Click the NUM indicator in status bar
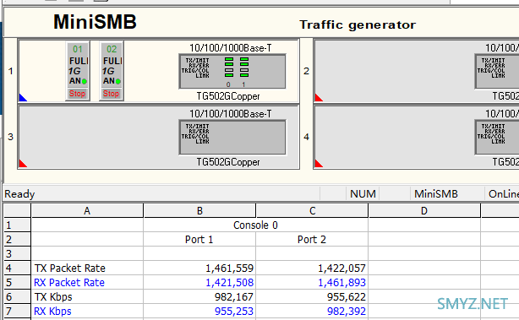Image resolution: width=519 pixels, height=320 pixels. tap(363, 193)
